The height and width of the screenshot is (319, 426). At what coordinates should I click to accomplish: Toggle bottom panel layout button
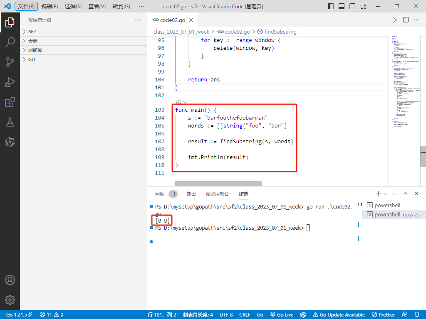342,6
